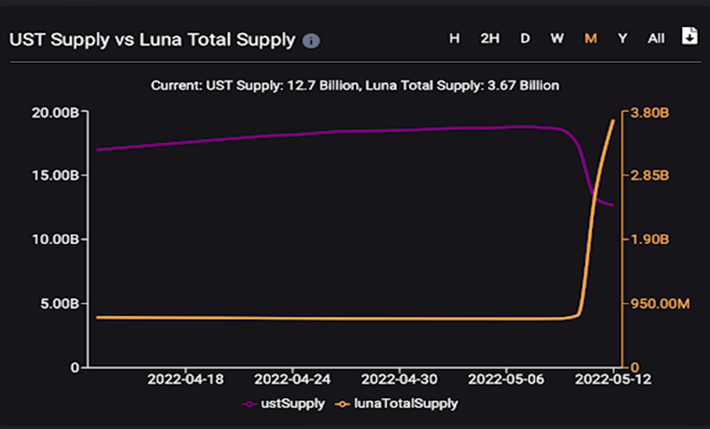Viewport: 710px width, 429px height.
Task: Click the 2022-05-06 date label
Action: pyautogui.click(x=506, y=379)
